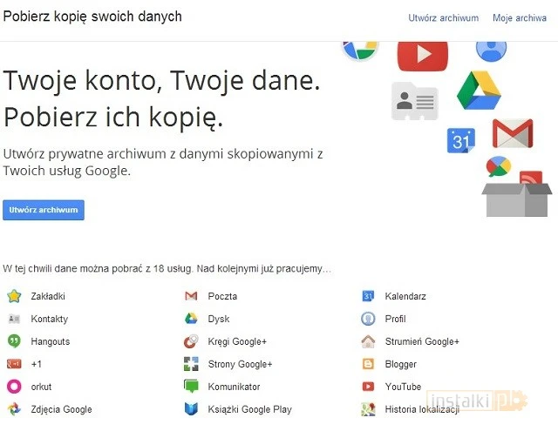Click the Dysk label

(219, 319)
